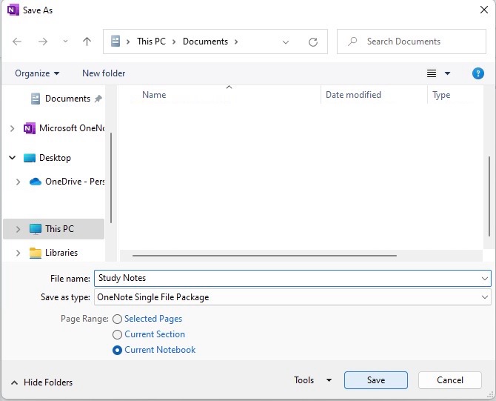This screenshot has width=496, height=401.
Task: Click the Search Documents field
Action: [411, 42]
